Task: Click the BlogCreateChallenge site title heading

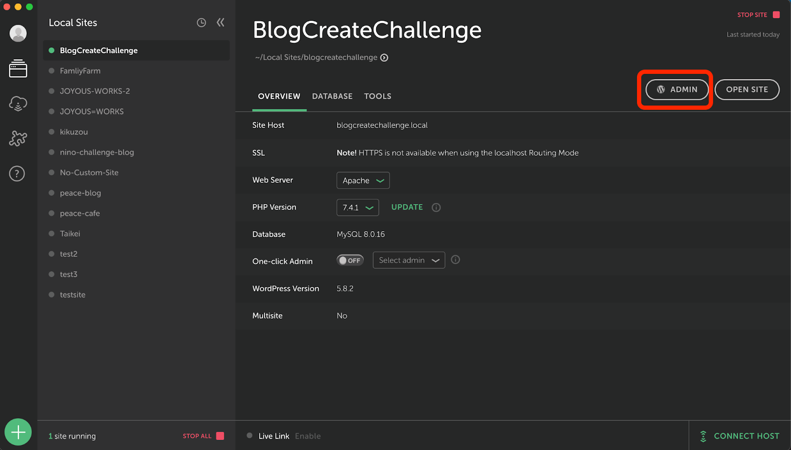Action: (367, 30)
